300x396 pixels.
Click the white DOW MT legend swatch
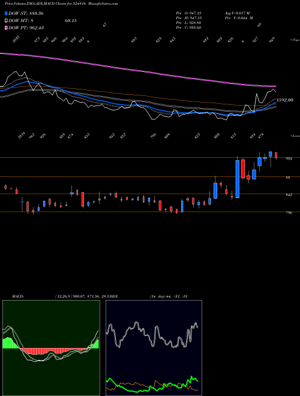tap(6, 21)
